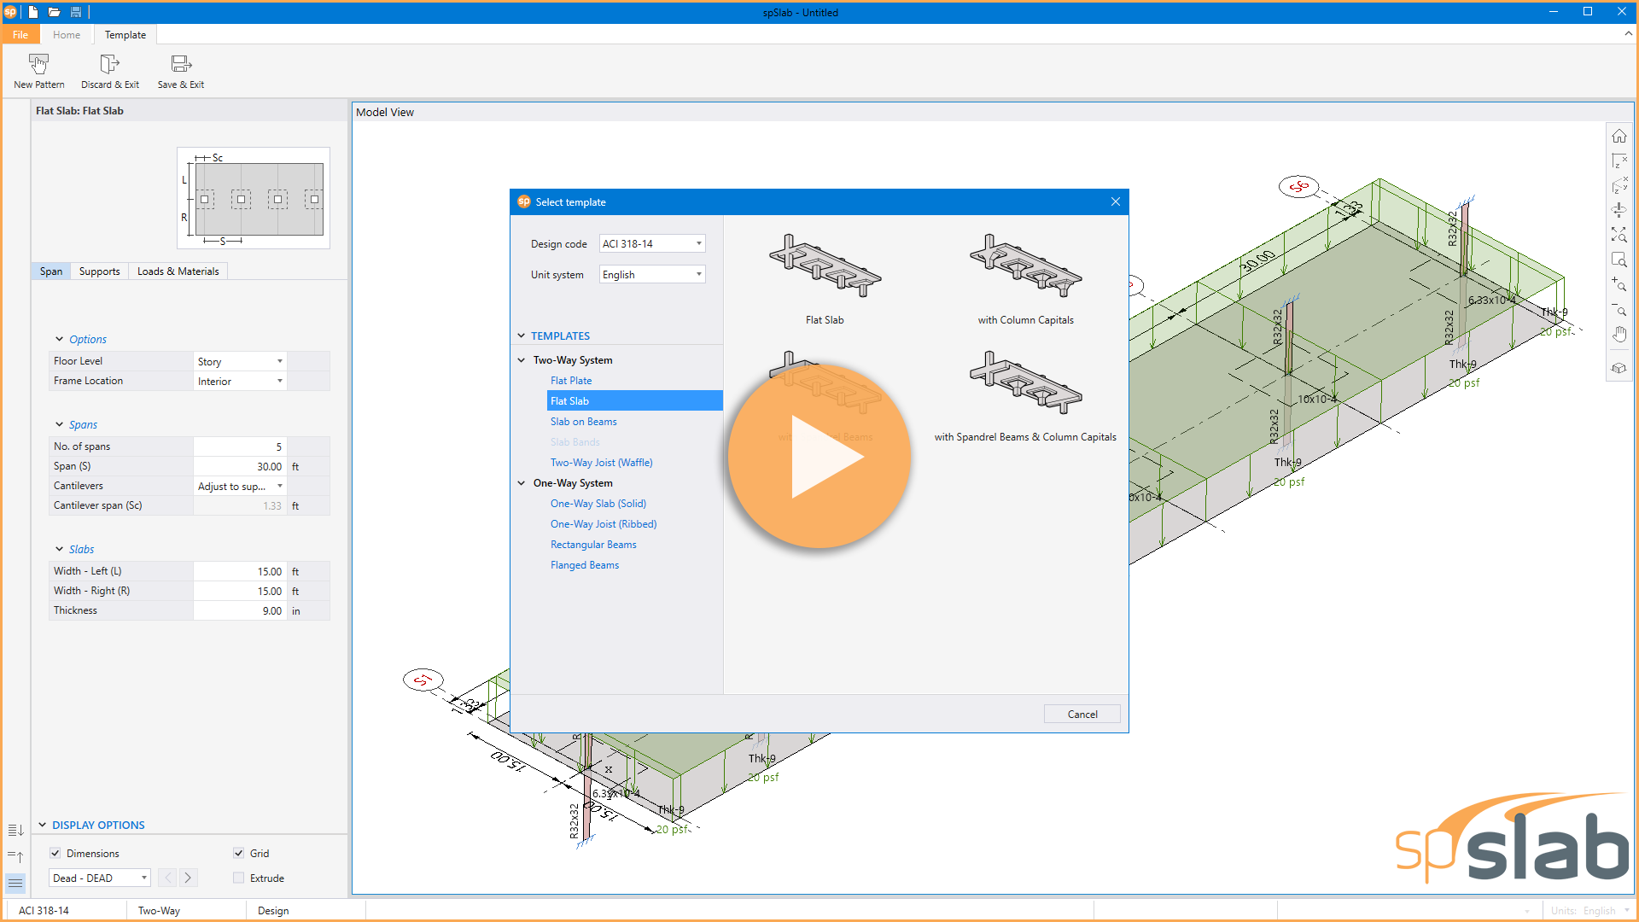The image size is (1639, 922).
Task: Click the Open folder icon in title bar
Action: coord(54,12)
